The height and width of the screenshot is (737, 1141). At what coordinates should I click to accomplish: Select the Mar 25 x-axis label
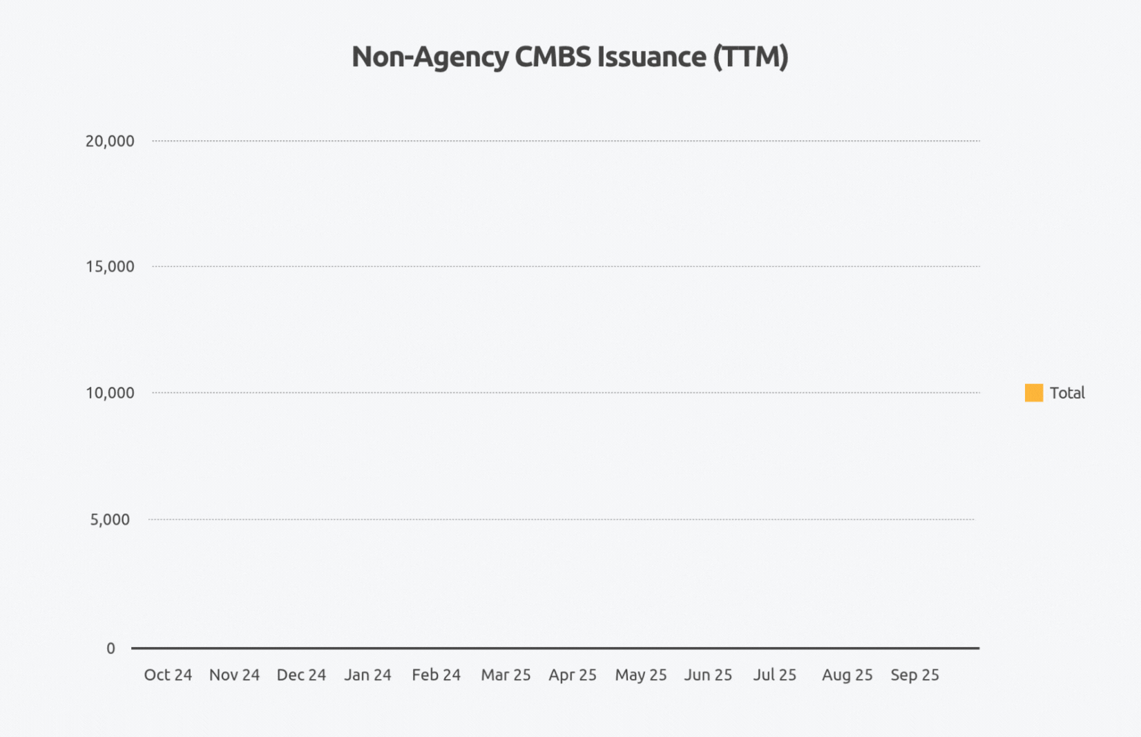[x=506, y=675]
